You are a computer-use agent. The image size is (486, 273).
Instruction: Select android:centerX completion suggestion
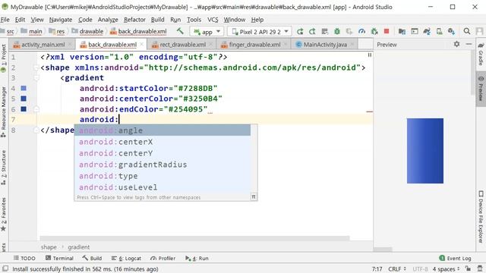coord(162,142)
